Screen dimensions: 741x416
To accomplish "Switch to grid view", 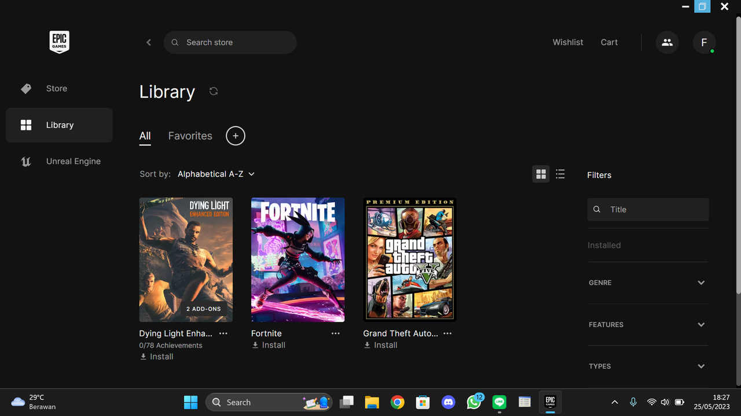I will 541,174.
